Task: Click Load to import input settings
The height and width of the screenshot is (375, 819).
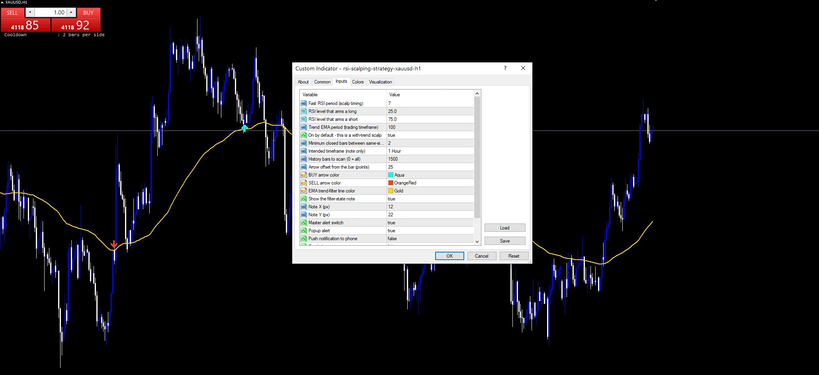Action: point(505,228)
